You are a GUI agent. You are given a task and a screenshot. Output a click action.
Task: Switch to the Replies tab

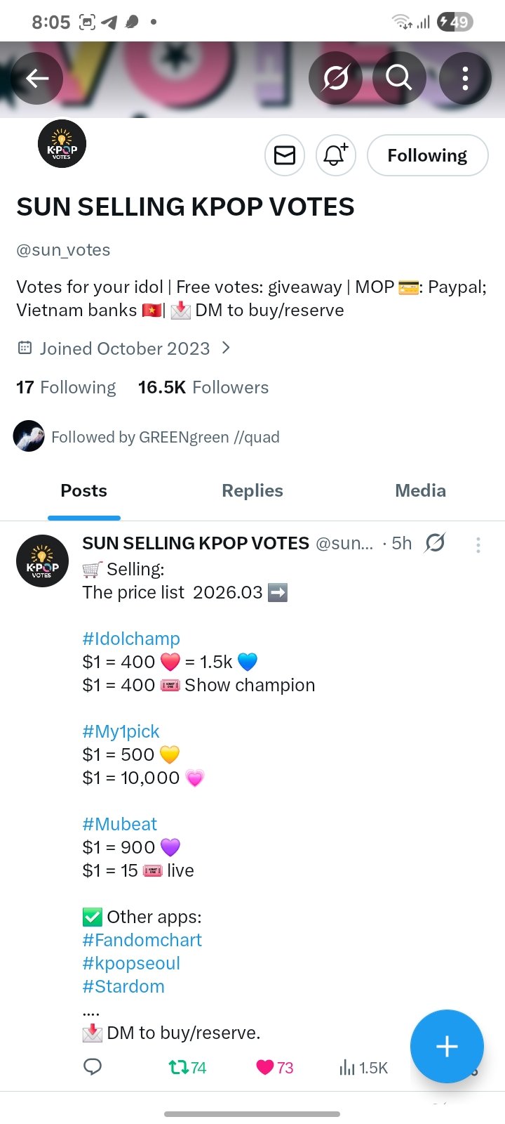[252, 490]
